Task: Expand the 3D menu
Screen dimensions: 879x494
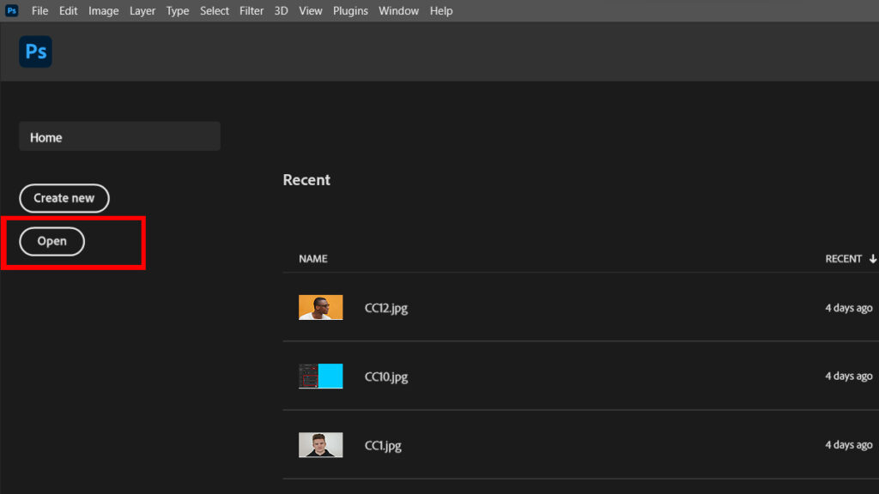Action: point(281,11)
